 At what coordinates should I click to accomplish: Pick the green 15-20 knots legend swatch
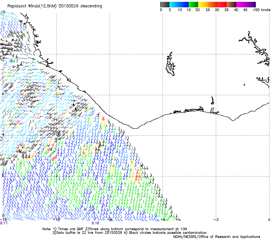click(x=193, y=4)
